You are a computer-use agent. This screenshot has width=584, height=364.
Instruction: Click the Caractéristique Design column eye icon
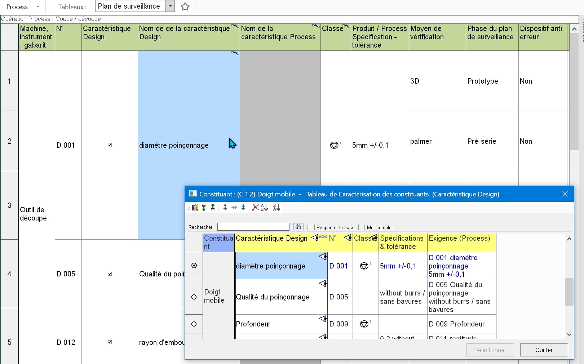tap(315, 238)
